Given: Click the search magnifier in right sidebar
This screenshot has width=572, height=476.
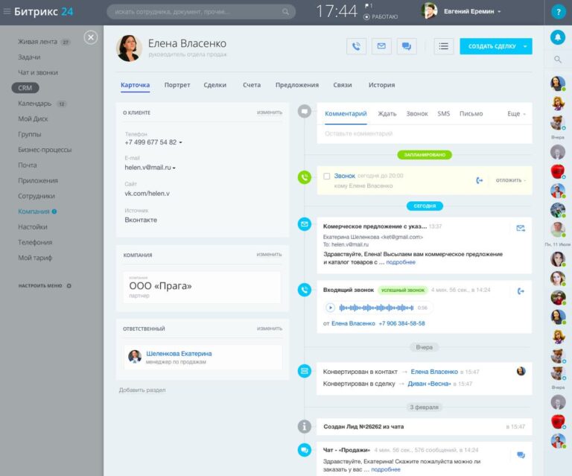Looking at the screenshot, I should click(x=557, y=59).
